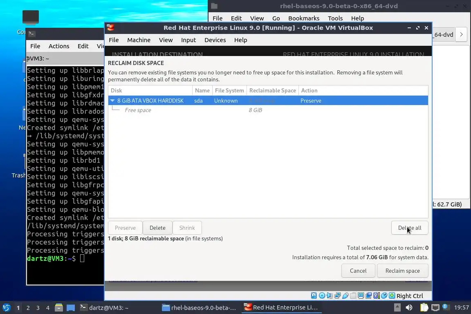Open the Devices menu in VirtualBox

(215, 40)
